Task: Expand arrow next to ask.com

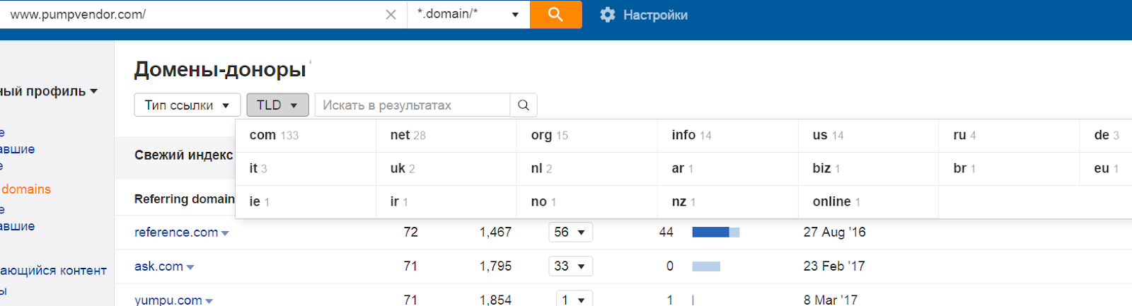Action: (190, 267)
